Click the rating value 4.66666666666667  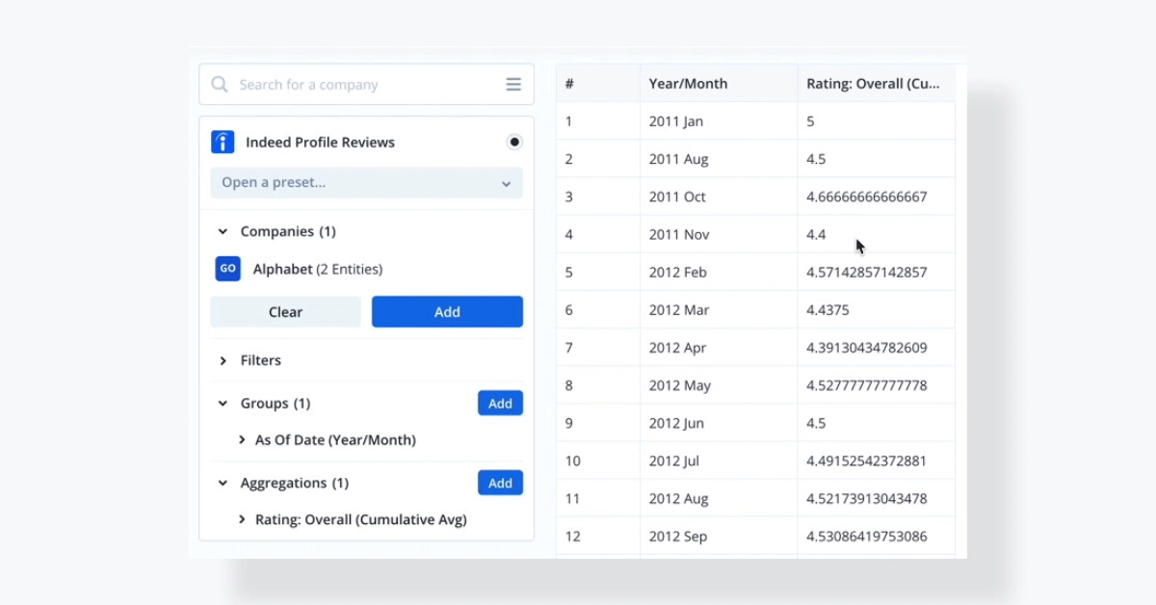point(866,197)
